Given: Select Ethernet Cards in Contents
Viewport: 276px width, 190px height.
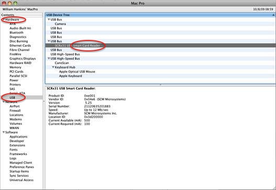Looking at the screenshot, I should point(20,46).
